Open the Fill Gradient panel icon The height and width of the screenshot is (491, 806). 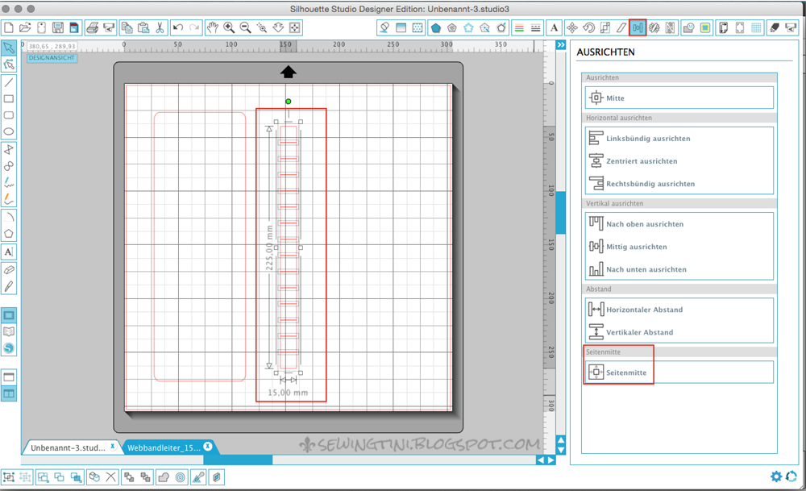coord(401,27)
